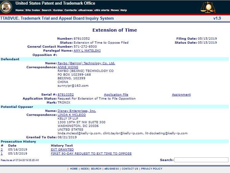Click the Status Date value 05/15/2019
The width and height of the screenshot is (230, 173).
pyautogui.click(x=207, y=42)
